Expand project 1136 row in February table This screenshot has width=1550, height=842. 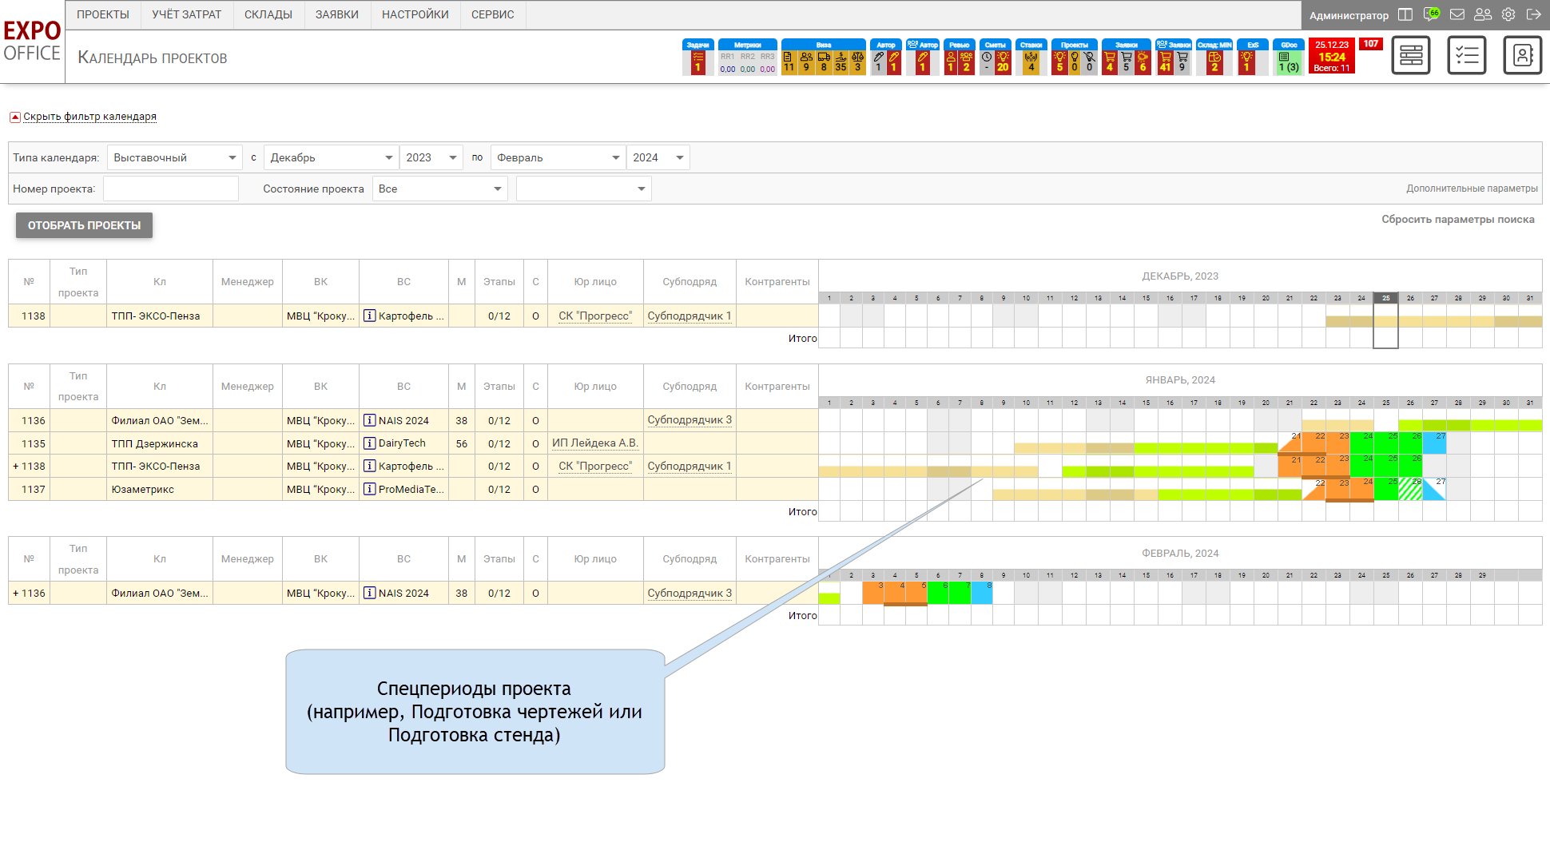[15, 594]
